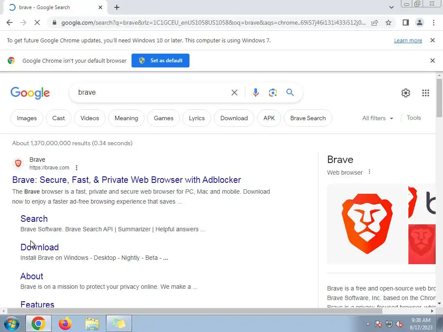Select the Cast filter chip
The height and width of the screenshot is (332, 443).
point(58,118)
